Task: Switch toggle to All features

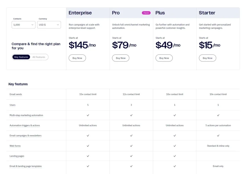Action: point(39,57)
